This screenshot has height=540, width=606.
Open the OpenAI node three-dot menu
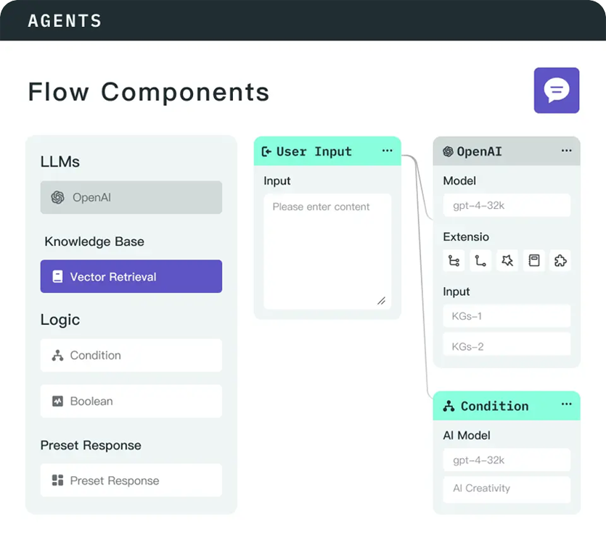(x=566, y=151)
